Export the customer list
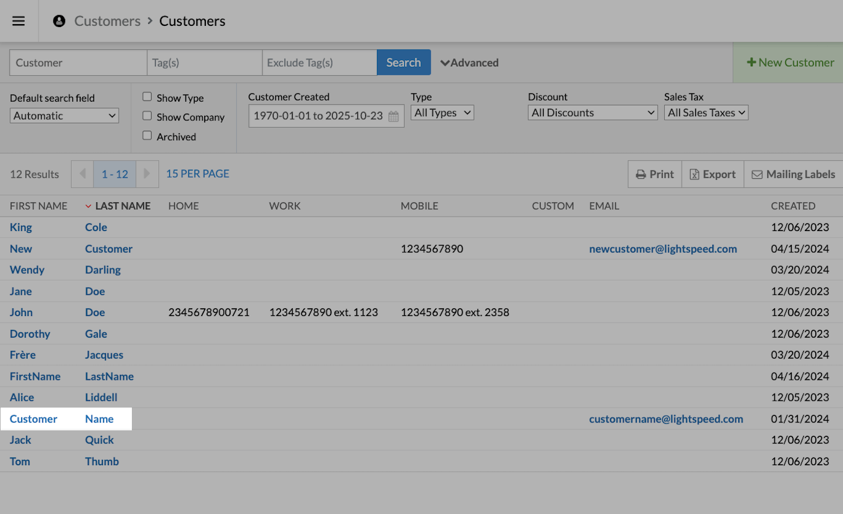Viewport: 843px width, 514px height. [x=713, y=174]
